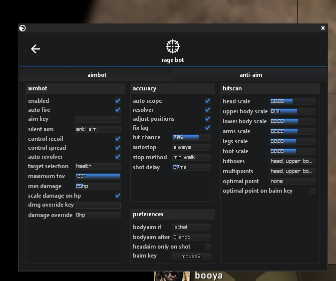Image resolution: width=336 pixels, height=281 pixels.
Task: Open the hitboxes dropdown
Action: coord(292,161)
